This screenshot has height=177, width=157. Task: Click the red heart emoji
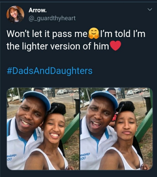(x=115, y=46)
